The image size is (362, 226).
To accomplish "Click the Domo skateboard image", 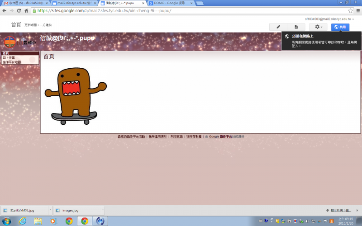I will (x=76, y=96).
